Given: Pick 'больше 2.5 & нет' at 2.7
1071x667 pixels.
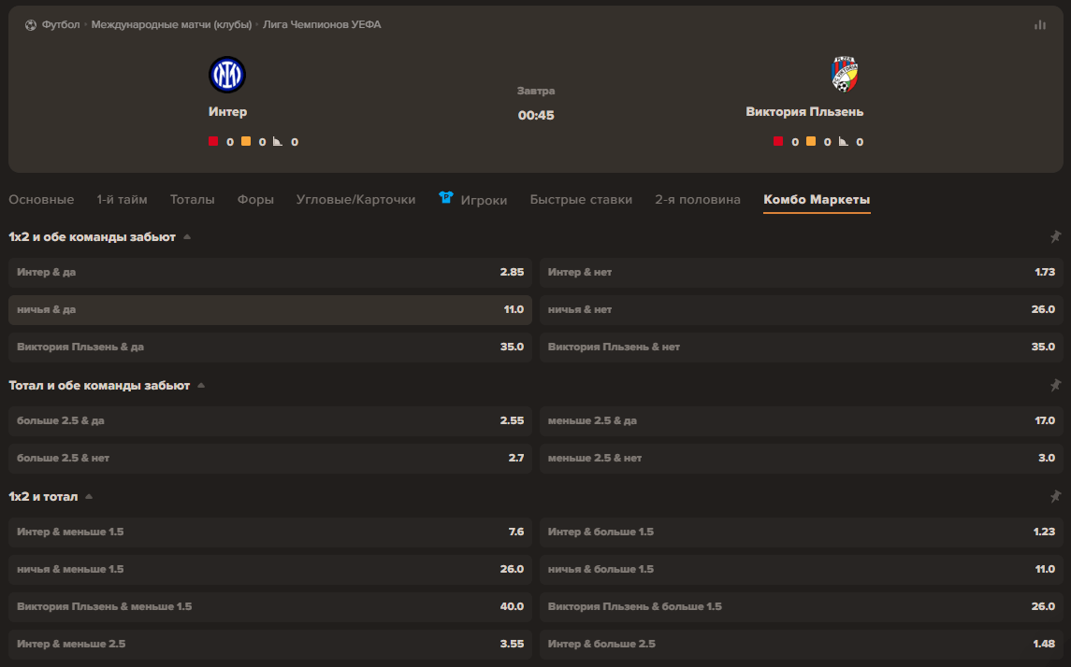Looking at the screenshot, I should point(269,459).
